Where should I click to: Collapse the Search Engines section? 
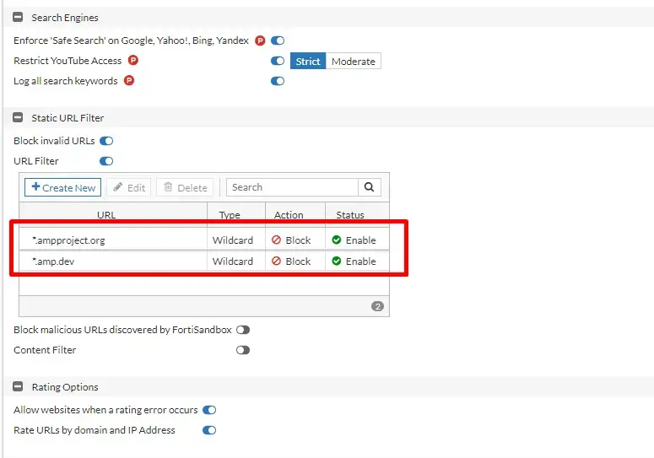pos(18,18)
